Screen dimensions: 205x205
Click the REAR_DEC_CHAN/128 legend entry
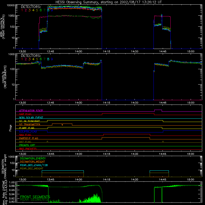click(x=34, y=165)
